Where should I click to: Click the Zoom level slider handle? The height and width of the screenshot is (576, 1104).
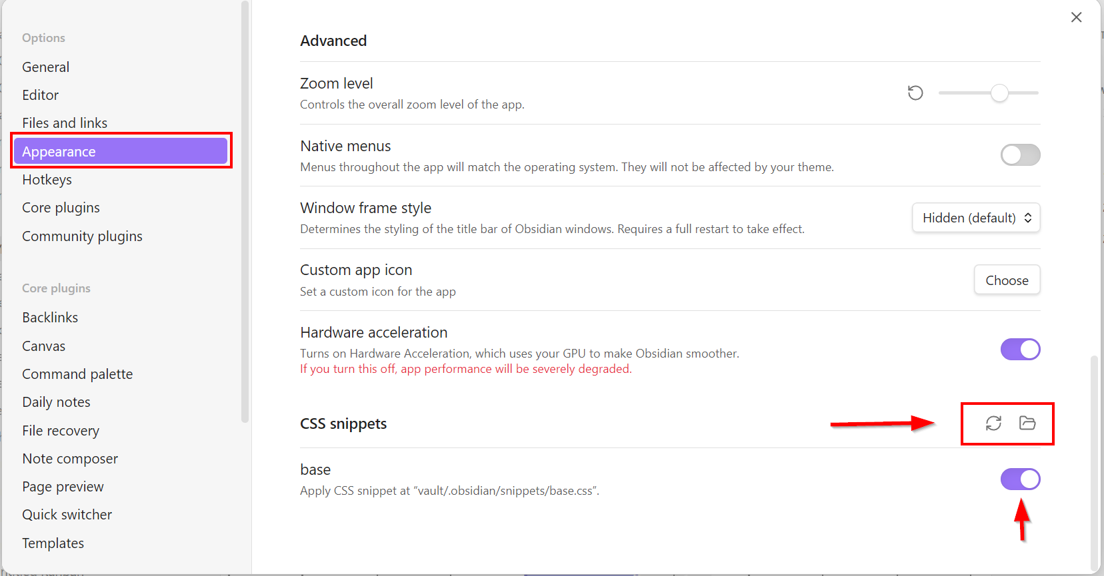[999, 93]
